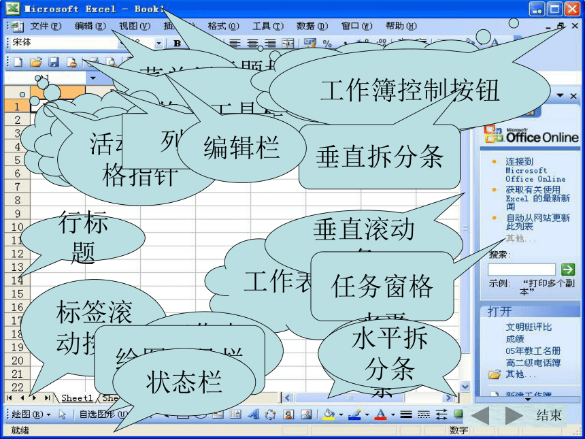This screenshot has width=585, height=439.
Task: Open Fill Color dropdown arrow
Action: click(x=341, y=414)
